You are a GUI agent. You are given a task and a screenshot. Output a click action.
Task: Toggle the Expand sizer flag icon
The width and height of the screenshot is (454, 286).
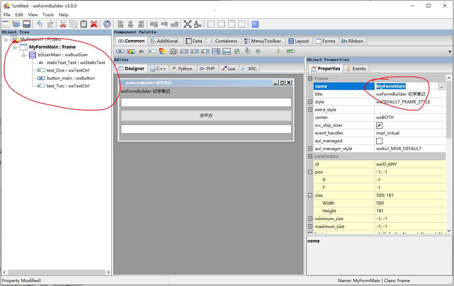point(188,24)
